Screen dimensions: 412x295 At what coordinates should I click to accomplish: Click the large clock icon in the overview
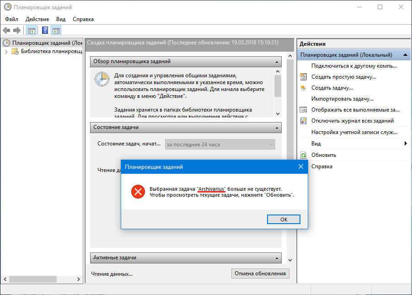[x=102, y=79]
